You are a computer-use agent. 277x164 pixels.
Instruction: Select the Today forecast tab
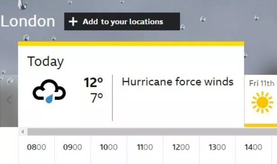[x=131, y=84]
